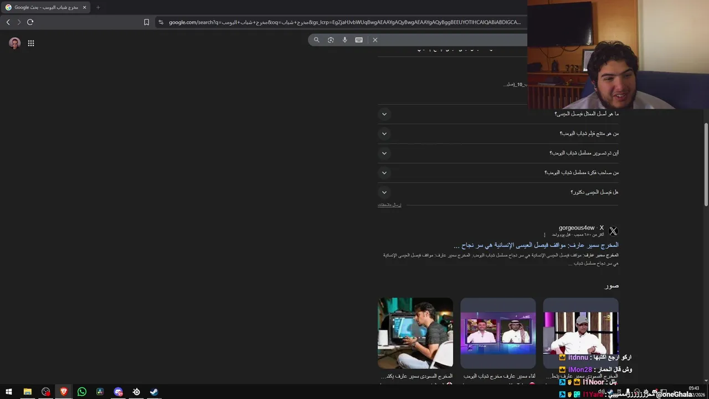709x399 pixels.
Task: Reload the current Google page
Action: point(30,22)
